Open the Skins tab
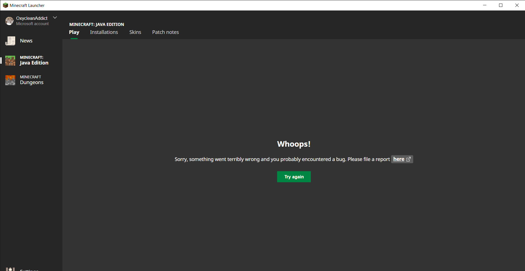525x271 pixels. (135, 32)
